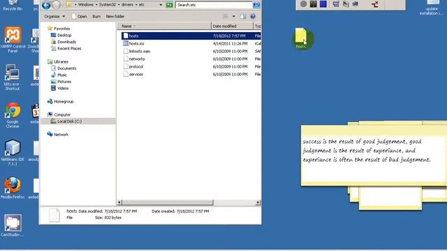Select Homegroup in navigation pane

pyautogui.click(x=61, y=102)
